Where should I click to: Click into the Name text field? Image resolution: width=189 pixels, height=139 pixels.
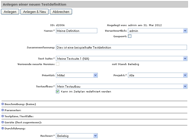click(76, 31)
